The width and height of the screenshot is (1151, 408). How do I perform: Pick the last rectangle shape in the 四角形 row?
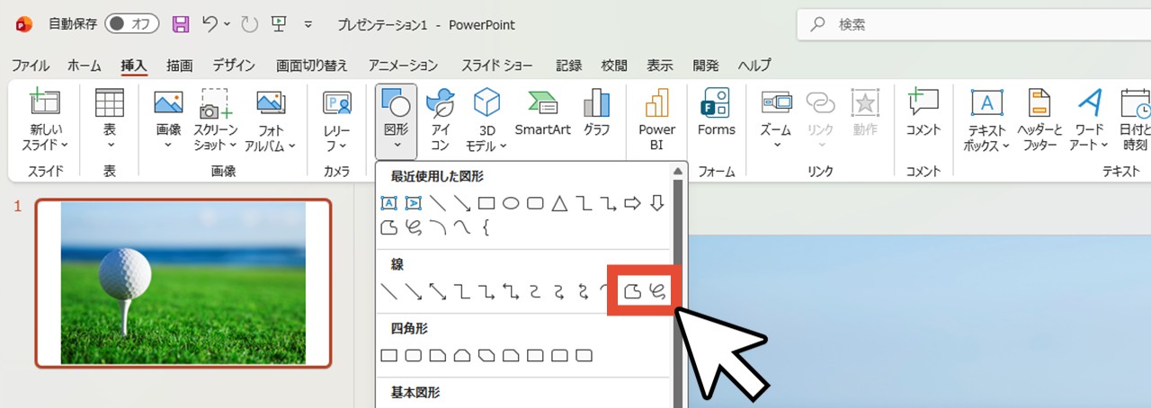(x=584, y=355)
